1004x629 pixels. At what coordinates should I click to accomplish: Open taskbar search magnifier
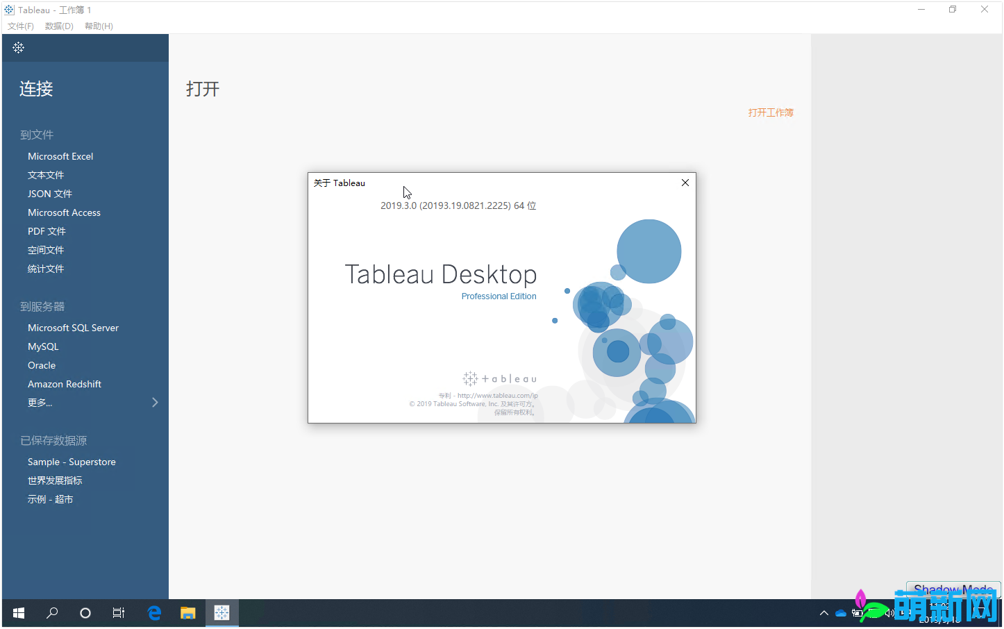click(x=52, y=613)
